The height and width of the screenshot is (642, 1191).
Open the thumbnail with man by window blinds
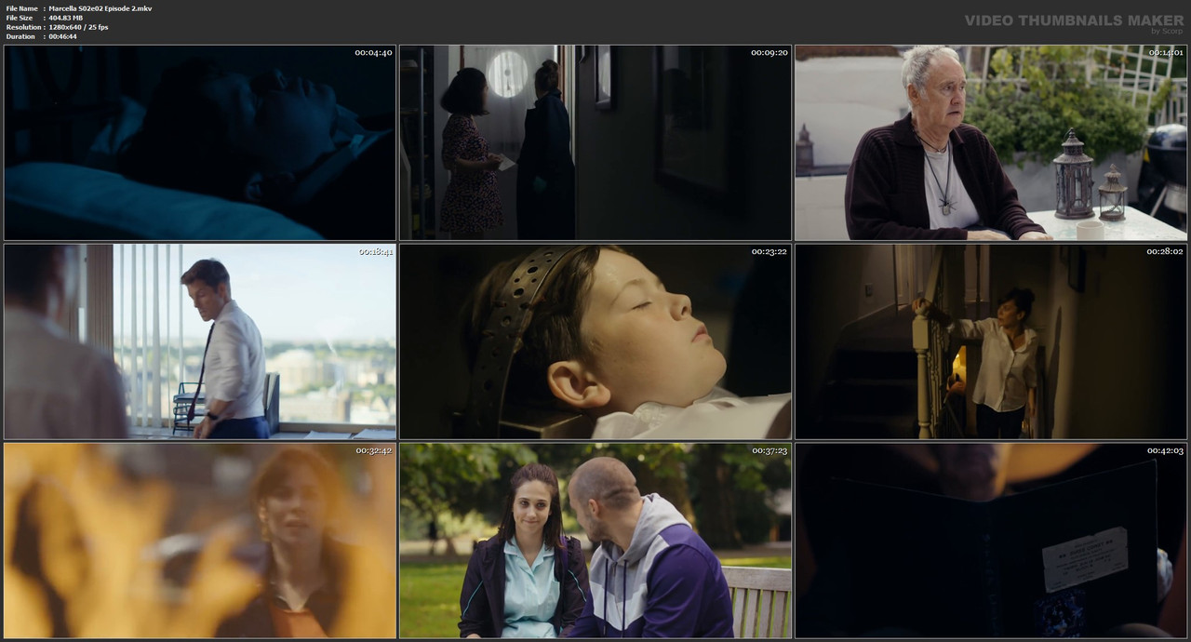point(200,341)
